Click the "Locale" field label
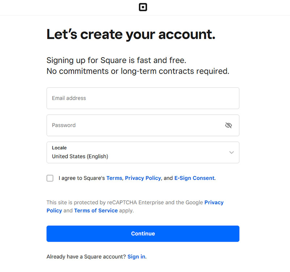 click(59, 148)
